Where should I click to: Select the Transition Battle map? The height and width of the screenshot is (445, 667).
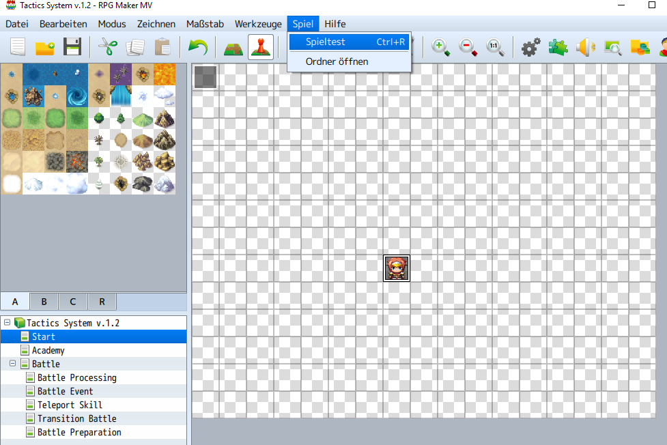coord(94,418)
